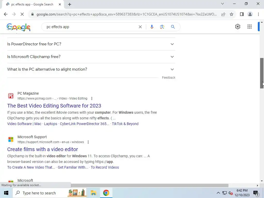Expand 'Is Microsoft Clipchamp free?'

91,57
